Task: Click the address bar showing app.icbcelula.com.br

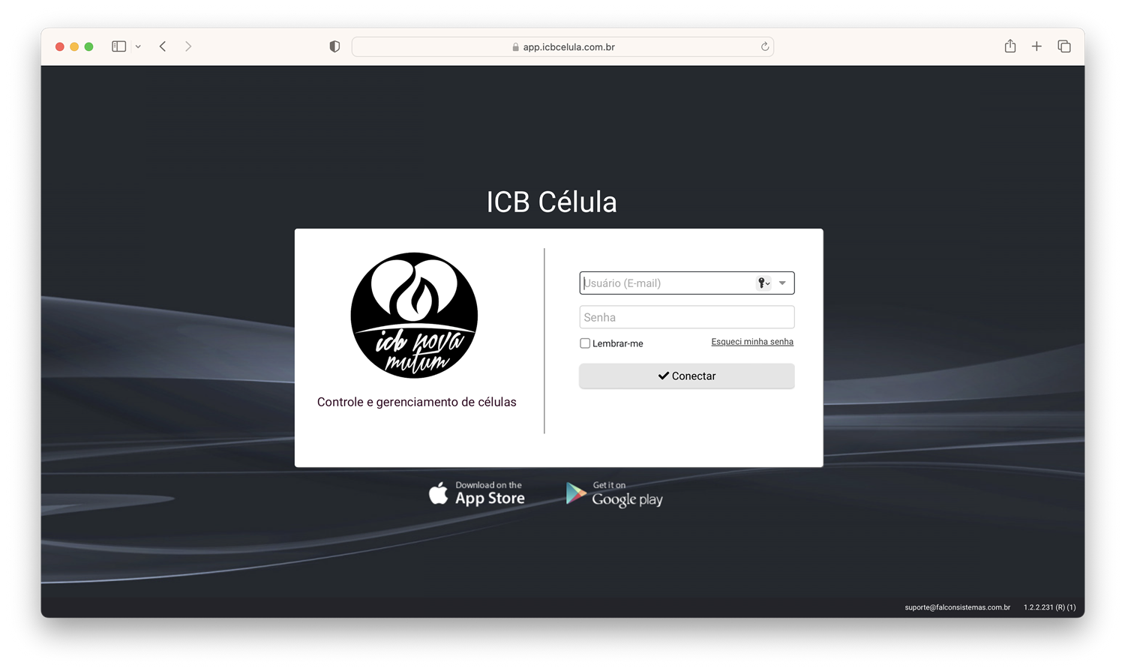Action: pyautogui.click(x=562, y=46)
